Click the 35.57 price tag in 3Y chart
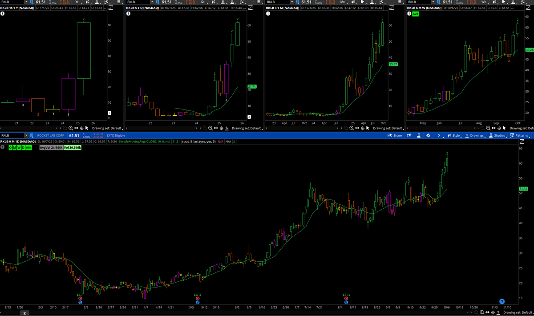The image size is (534, 316). pyautogui.click(x=393, y=64)
